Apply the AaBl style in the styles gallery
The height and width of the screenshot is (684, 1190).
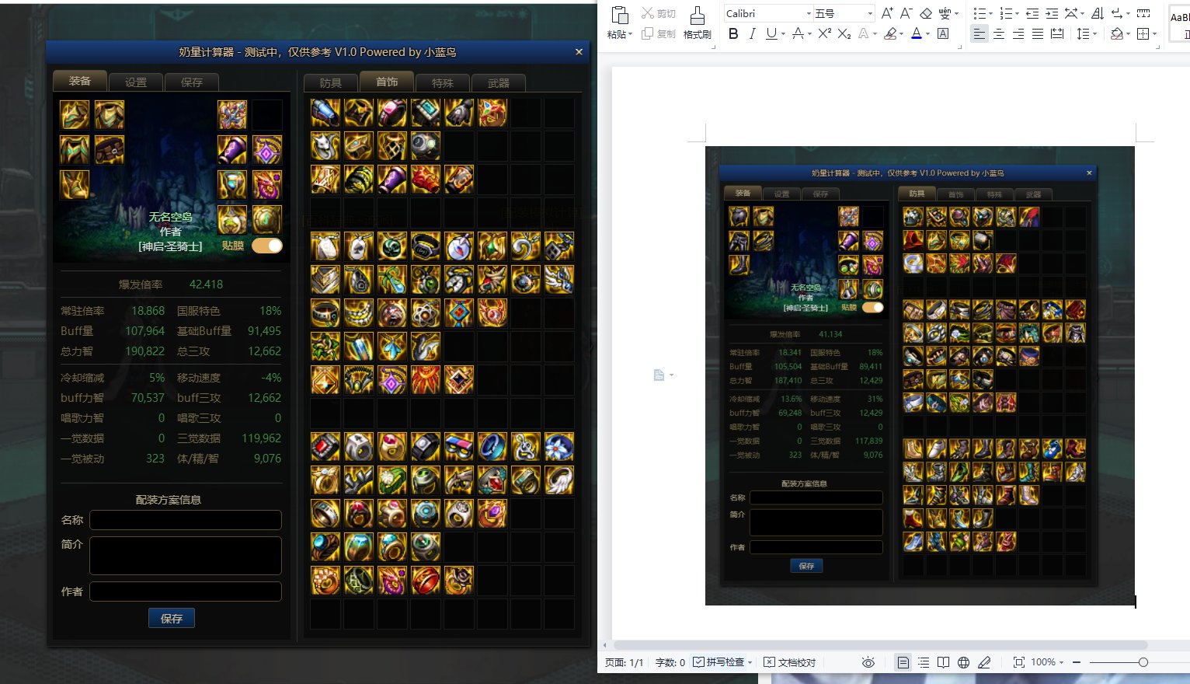coord(1179,22)
